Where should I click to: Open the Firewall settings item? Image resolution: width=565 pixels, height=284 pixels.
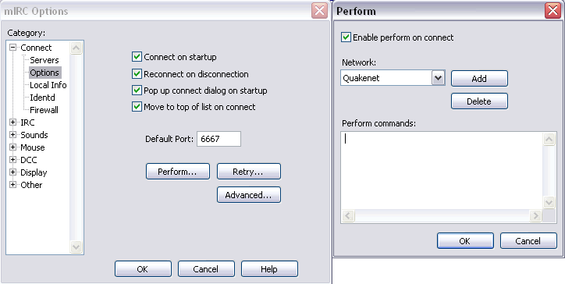pos(44,110)
